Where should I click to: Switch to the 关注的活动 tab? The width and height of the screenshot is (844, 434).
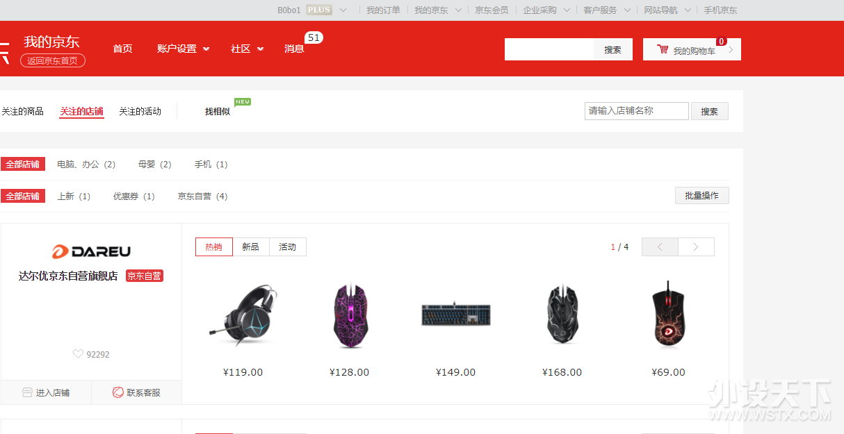[140, 111]
